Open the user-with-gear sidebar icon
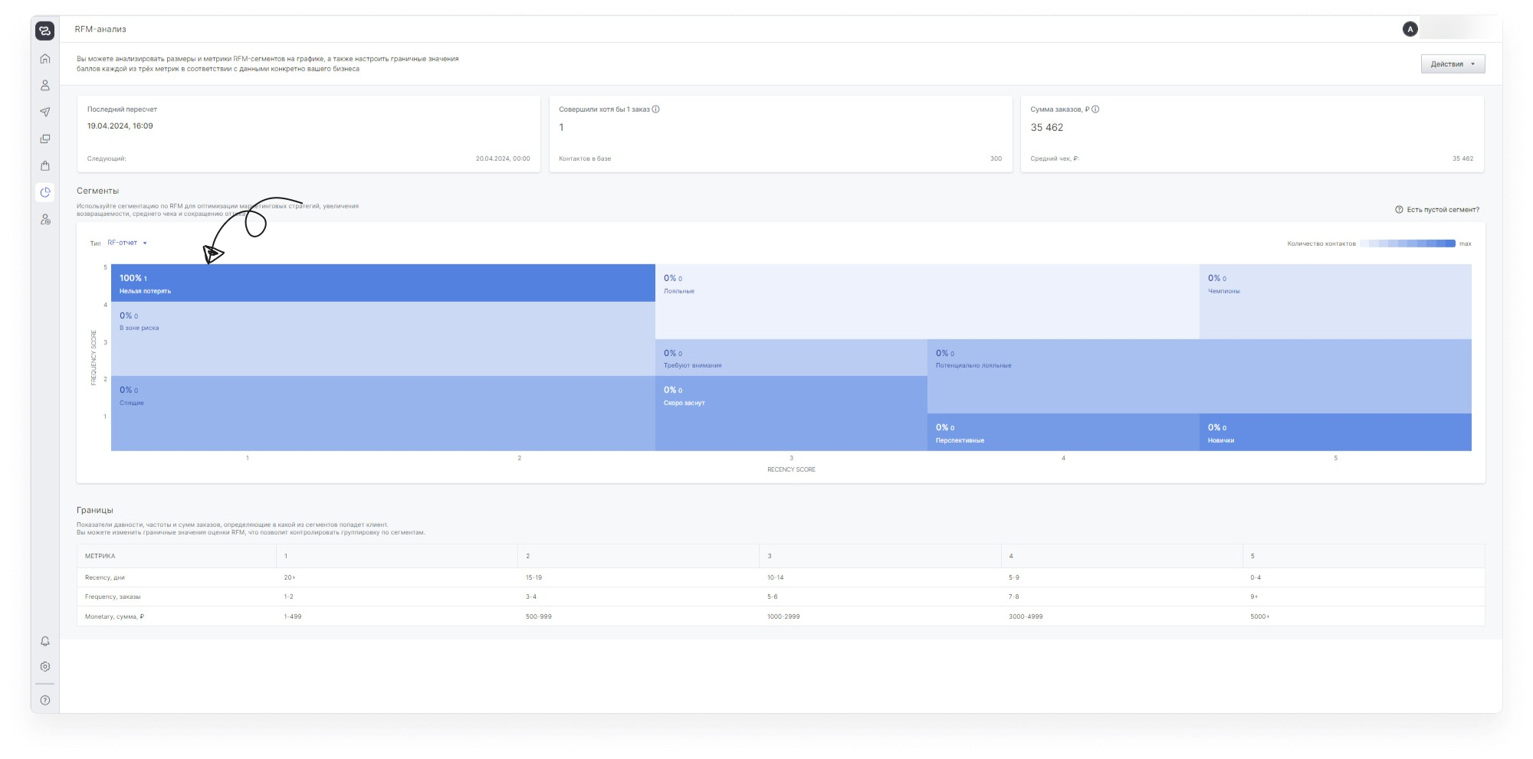Screen dimensions: 1533x759 pos(45,219)
